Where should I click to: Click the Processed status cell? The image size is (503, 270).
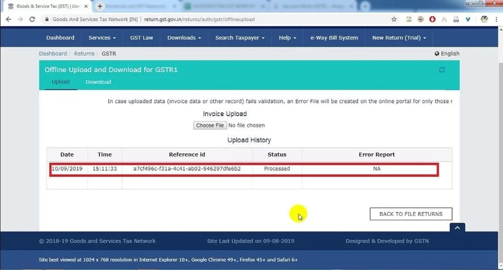277,169
